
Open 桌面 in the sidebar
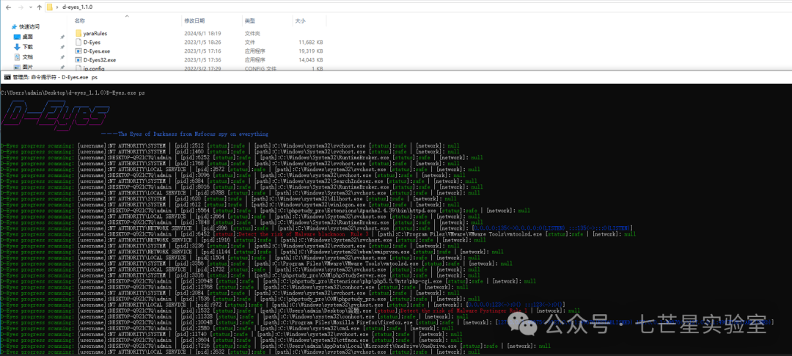(x=28, y=37)
